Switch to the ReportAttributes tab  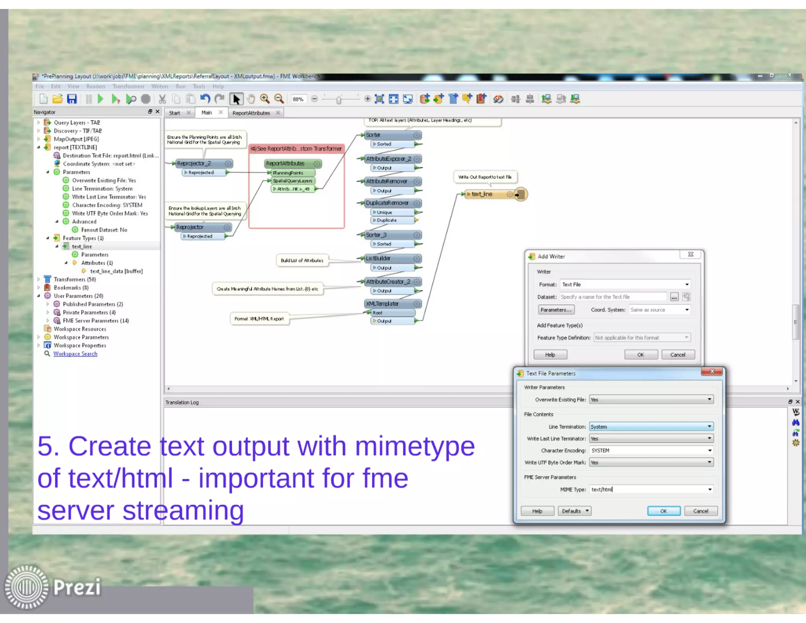click(x=251, y=113)
